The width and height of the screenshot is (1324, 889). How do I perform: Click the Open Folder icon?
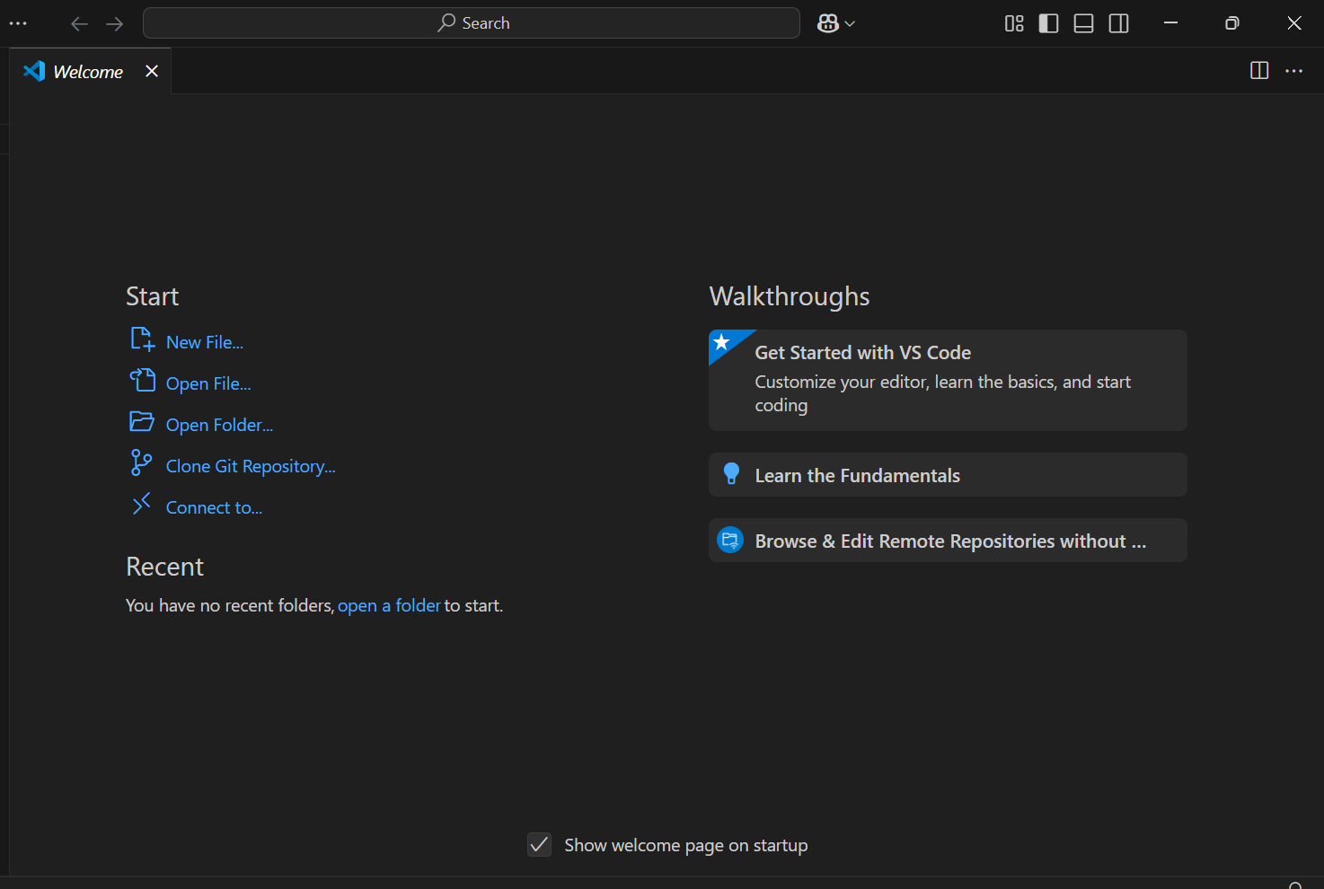pos(142,421)
